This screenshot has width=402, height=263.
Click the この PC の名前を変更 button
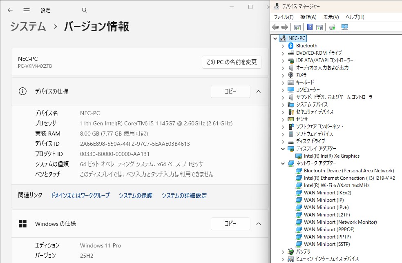coord(232,62)
